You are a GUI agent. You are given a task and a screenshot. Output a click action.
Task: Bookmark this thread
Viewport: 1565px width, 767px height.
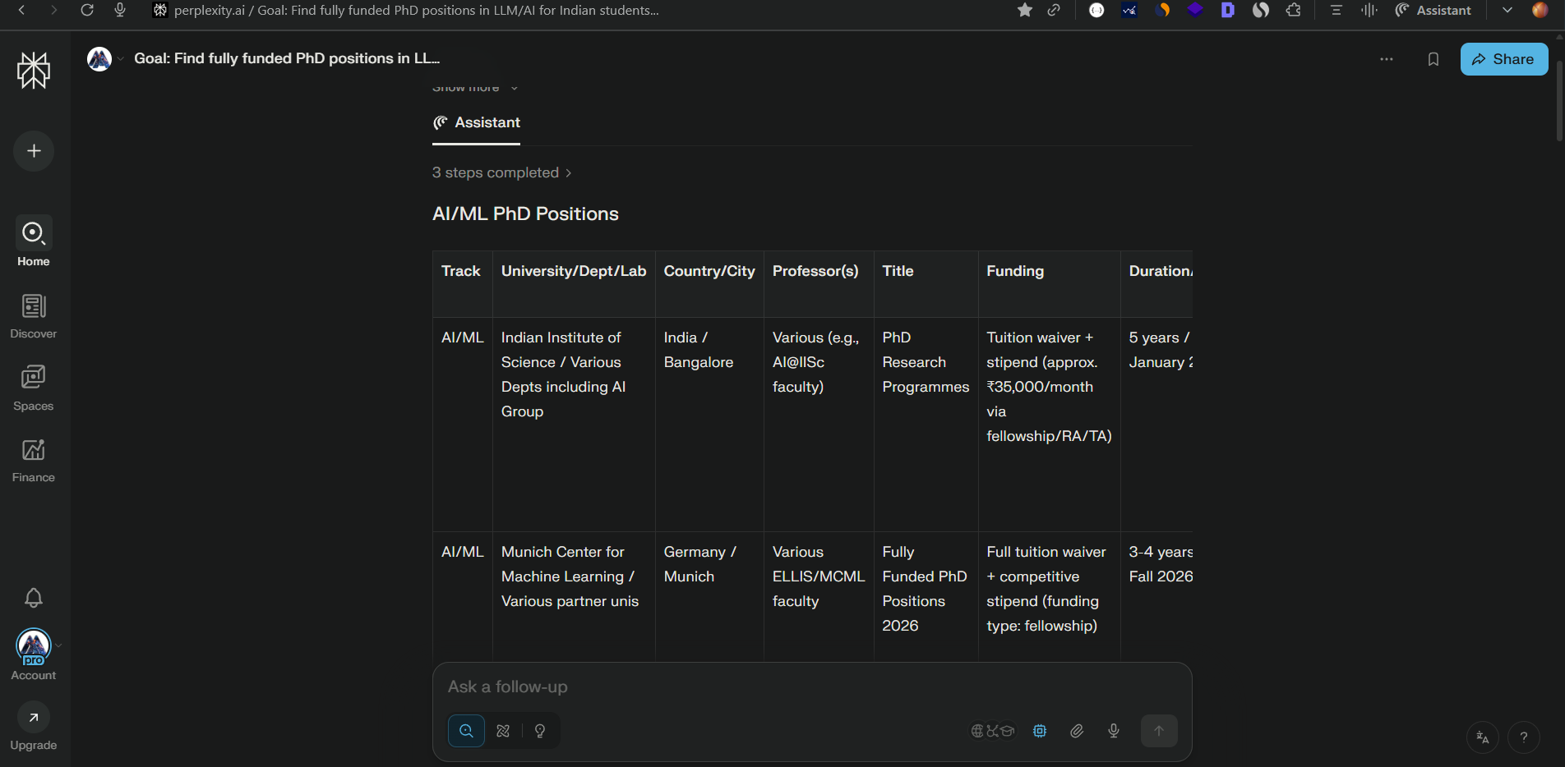point(1433,58)
